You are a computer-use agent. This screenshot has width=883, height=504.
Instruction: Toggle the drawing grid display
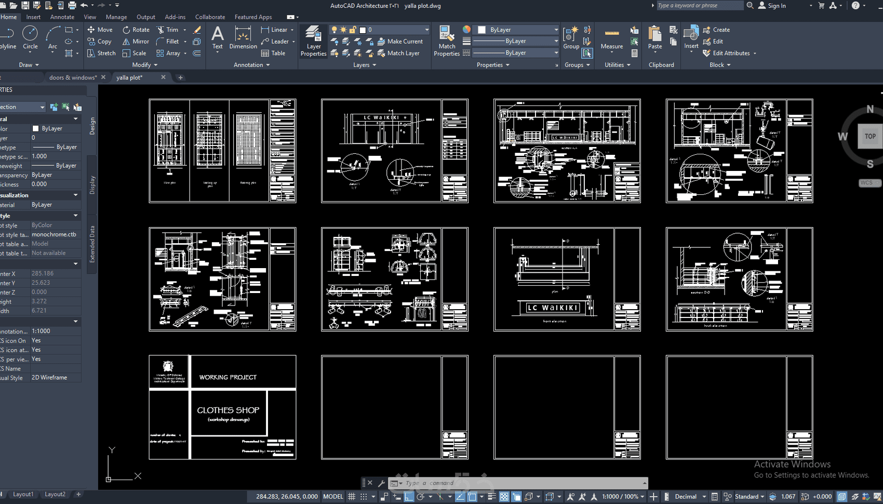(352, 497)
